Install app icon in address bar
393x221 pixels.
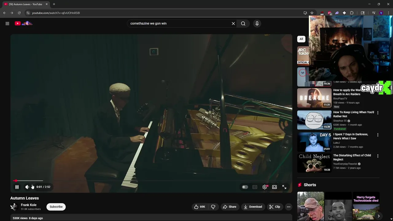point(305,13)
